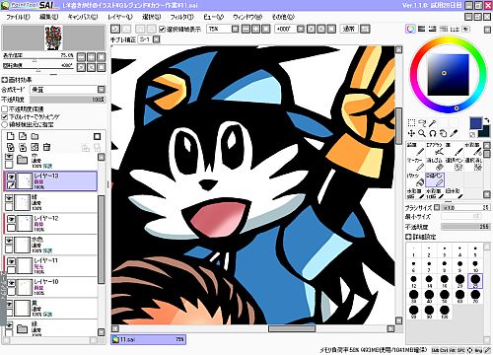
Task: Choose the selection eraser (選択消し) tool
Action: (473, 164)
